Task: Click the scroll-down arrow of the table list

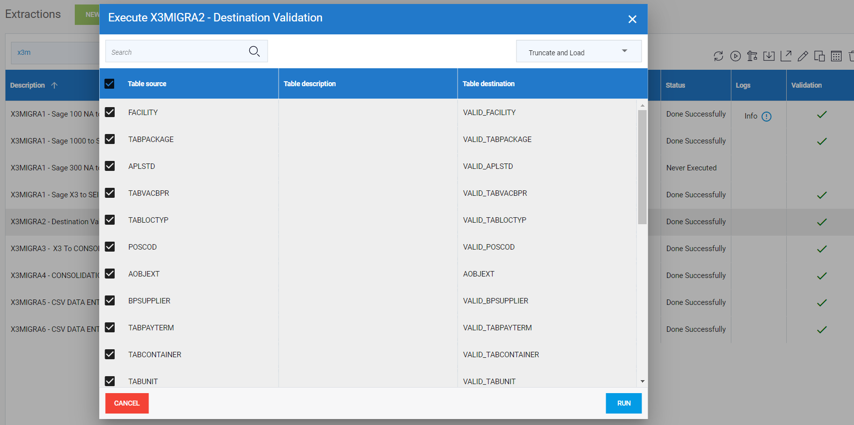Action: 642,381
